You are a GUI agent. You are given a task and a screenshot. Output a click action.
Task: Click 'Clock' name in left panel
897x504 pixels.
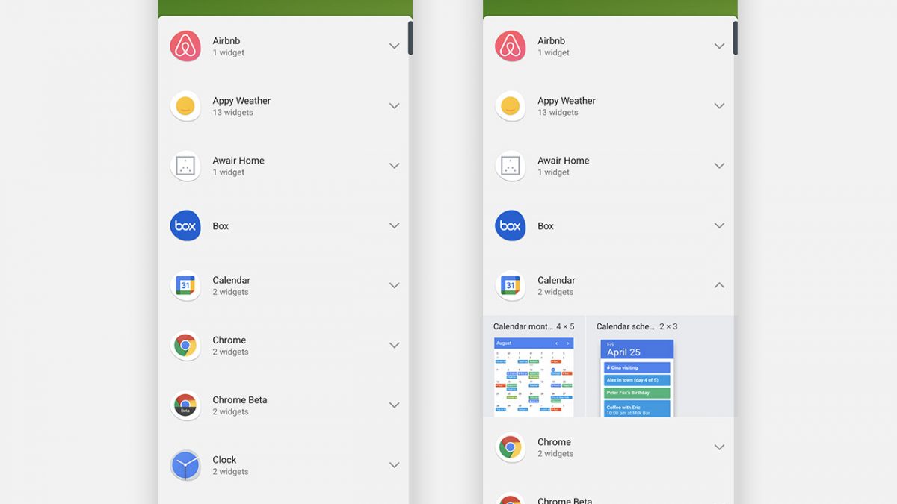point(224,460)
